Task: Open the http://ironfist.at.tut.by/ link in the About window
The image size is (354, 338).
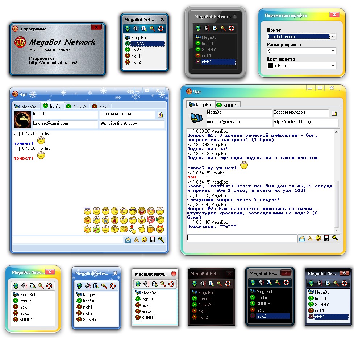Action: 53,63
